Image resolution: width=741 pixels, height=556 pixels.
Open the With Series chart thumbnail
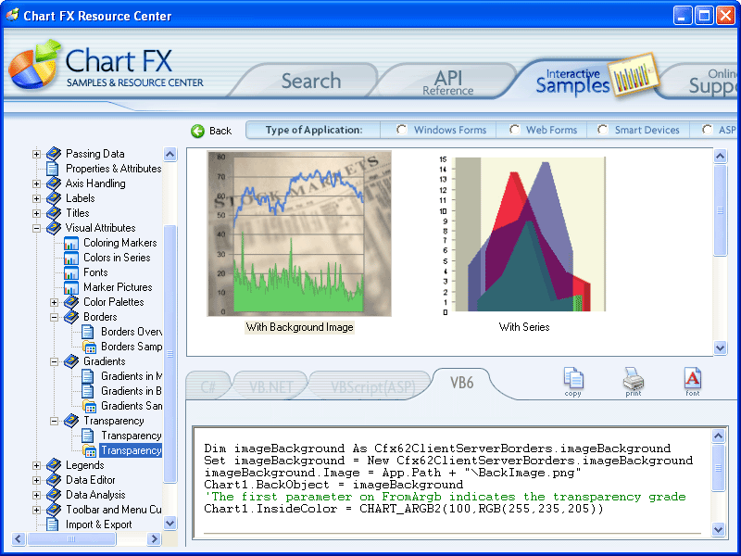tap(529, 236)
